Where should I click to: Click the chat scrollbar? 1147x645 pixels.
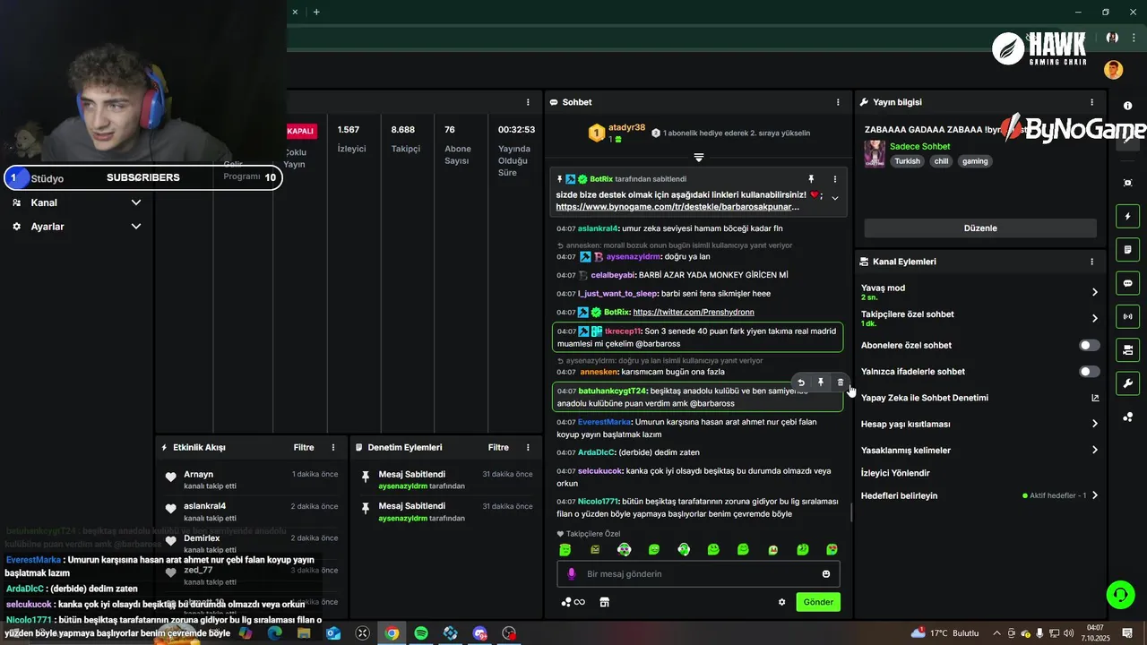click(x=851, y=512)
